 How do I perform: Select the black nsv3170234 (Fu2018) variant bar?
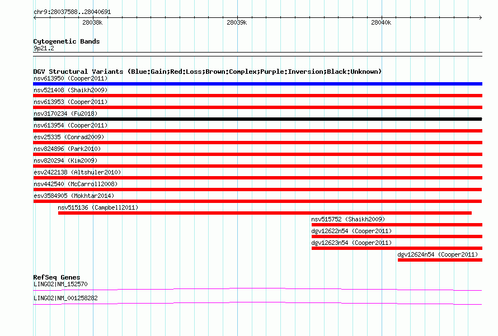click(257, 119)
